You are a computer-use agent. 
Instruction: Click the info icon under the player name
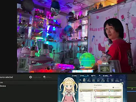(x=113, y=88)
